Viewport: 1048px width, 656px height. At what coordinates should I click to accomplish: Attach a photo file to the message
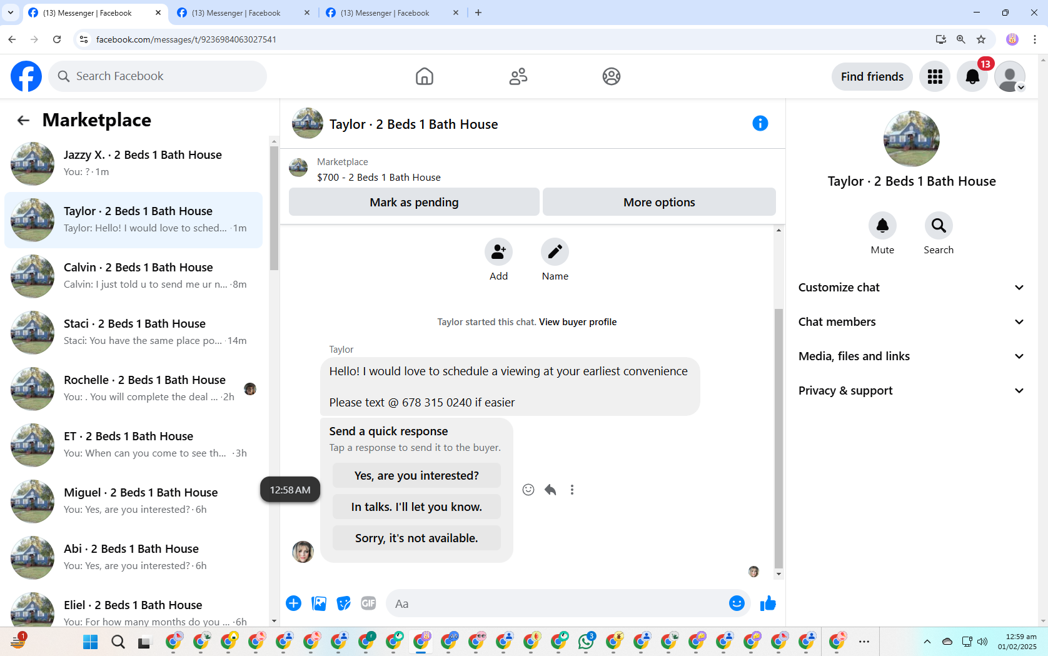[319, 603]
